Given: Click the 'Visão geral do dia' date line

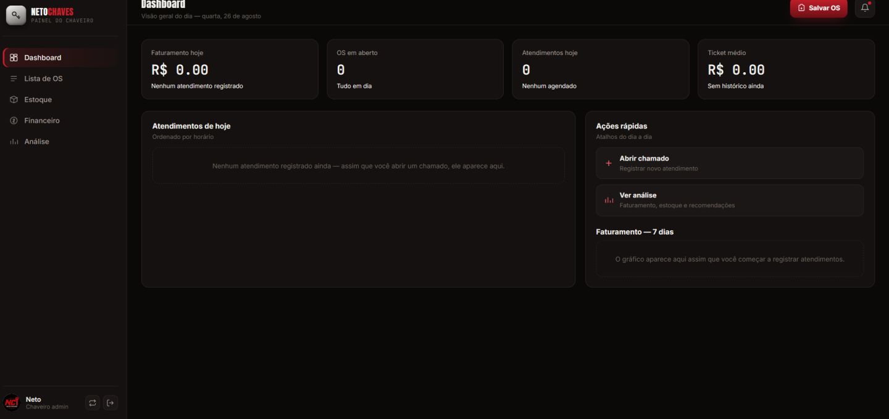Looking at the screenshot, I should [x=201, y=16].
